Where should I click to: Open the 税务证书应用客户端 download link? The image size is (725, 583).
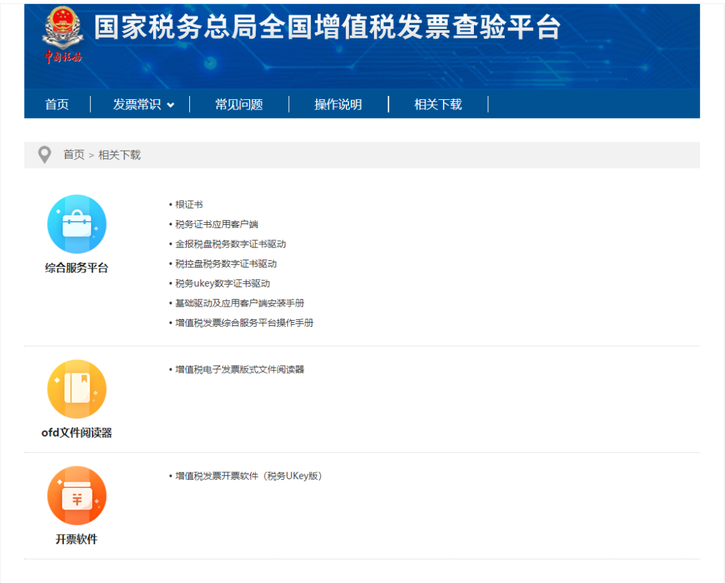coord(216,224)
